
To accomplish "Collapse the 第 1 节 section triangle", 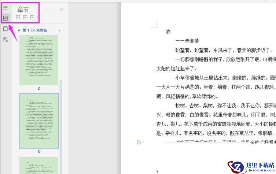I will tap(19, 30).
